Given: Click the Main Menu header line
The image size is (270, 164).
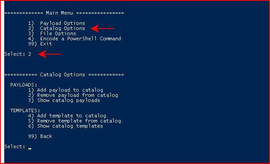Looking at the screenshot, I should click(64, 13).
